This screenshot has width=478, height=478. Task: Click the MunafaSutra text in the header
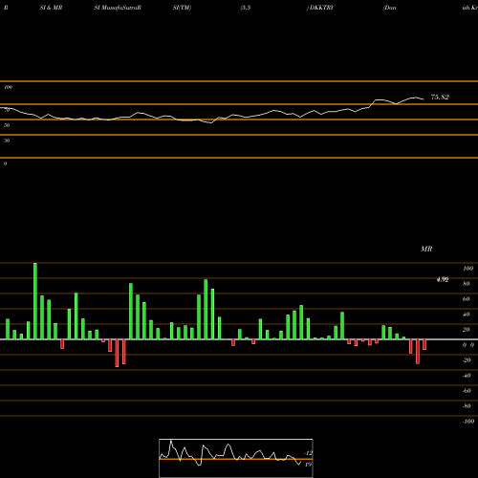(120, 8)
